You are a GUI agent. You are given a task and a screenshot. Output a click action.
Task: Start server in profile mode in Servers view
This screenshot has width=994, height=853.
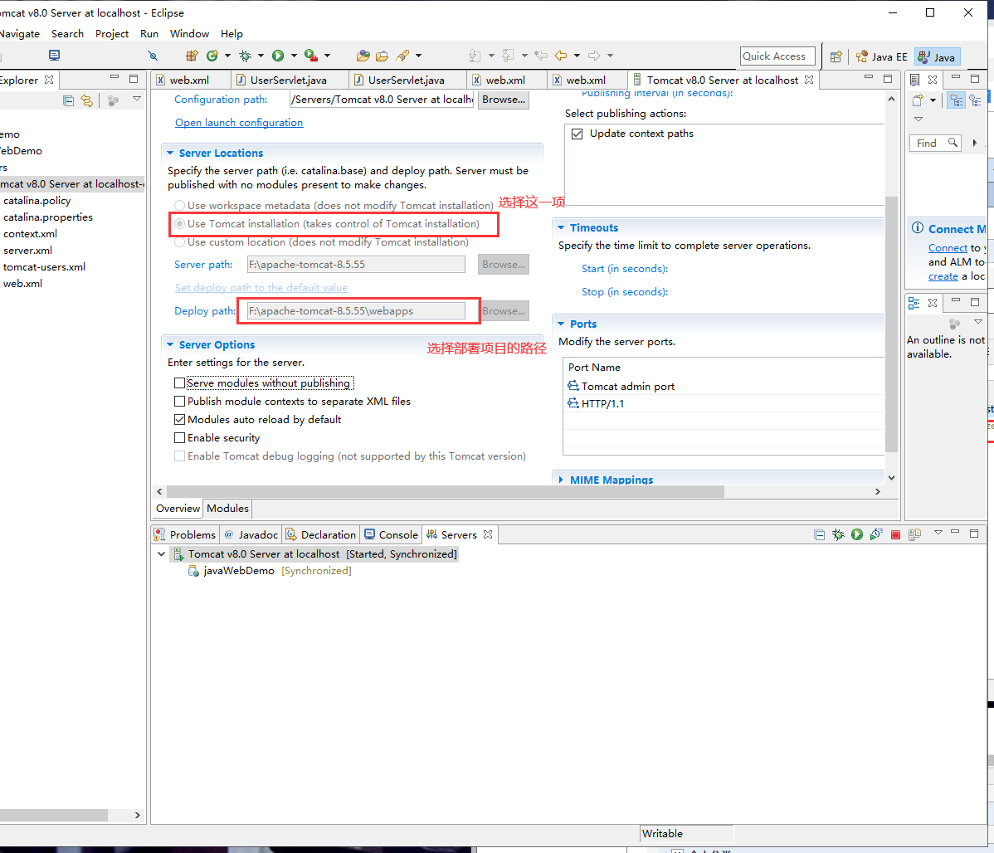pos(876,534)
